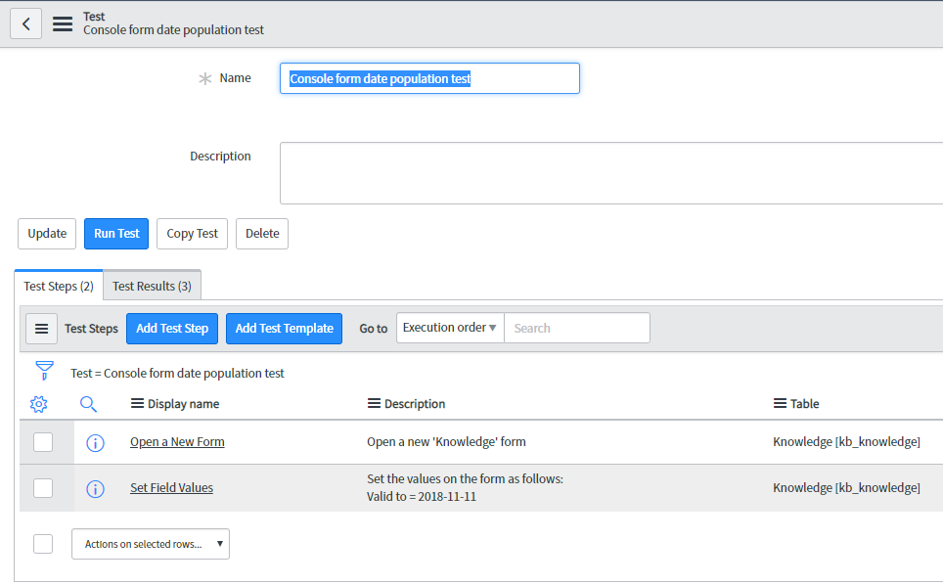Open the form context menu hamburger icon
Image resolution: width=943 pixels, height=585 pixels.
63,24
